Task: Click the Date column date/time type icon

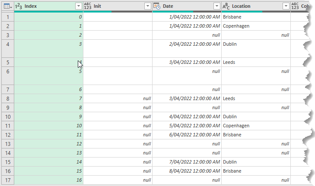Action: (x=157, y=6)
